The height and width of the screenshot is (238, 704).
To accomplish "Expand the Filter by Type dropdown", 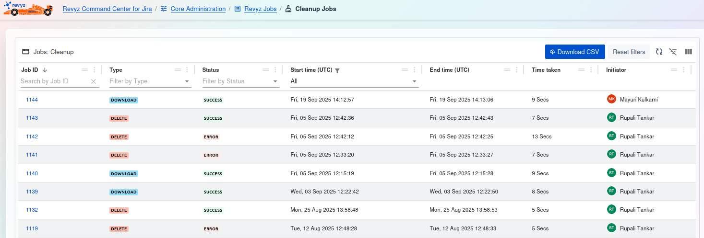I will click(x=187, y=81).
